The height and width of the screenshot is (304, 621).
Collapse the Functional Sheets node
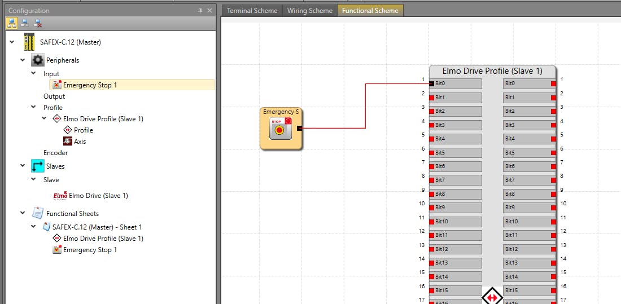coord(23,214)
